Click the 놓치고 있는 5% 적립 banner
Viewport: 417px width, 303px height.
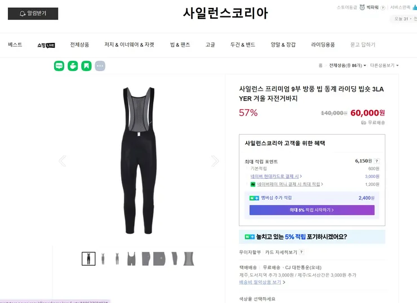point(312,237)
